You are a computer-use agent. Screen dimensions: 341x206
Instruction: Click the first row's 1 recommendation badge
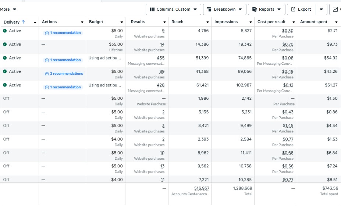point(63,33)
